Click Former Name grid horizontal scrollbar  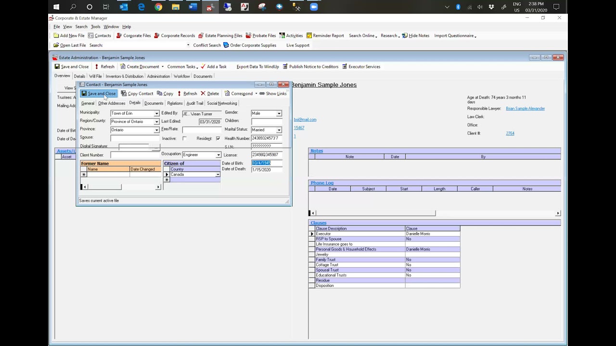click(x=120, y=187)
